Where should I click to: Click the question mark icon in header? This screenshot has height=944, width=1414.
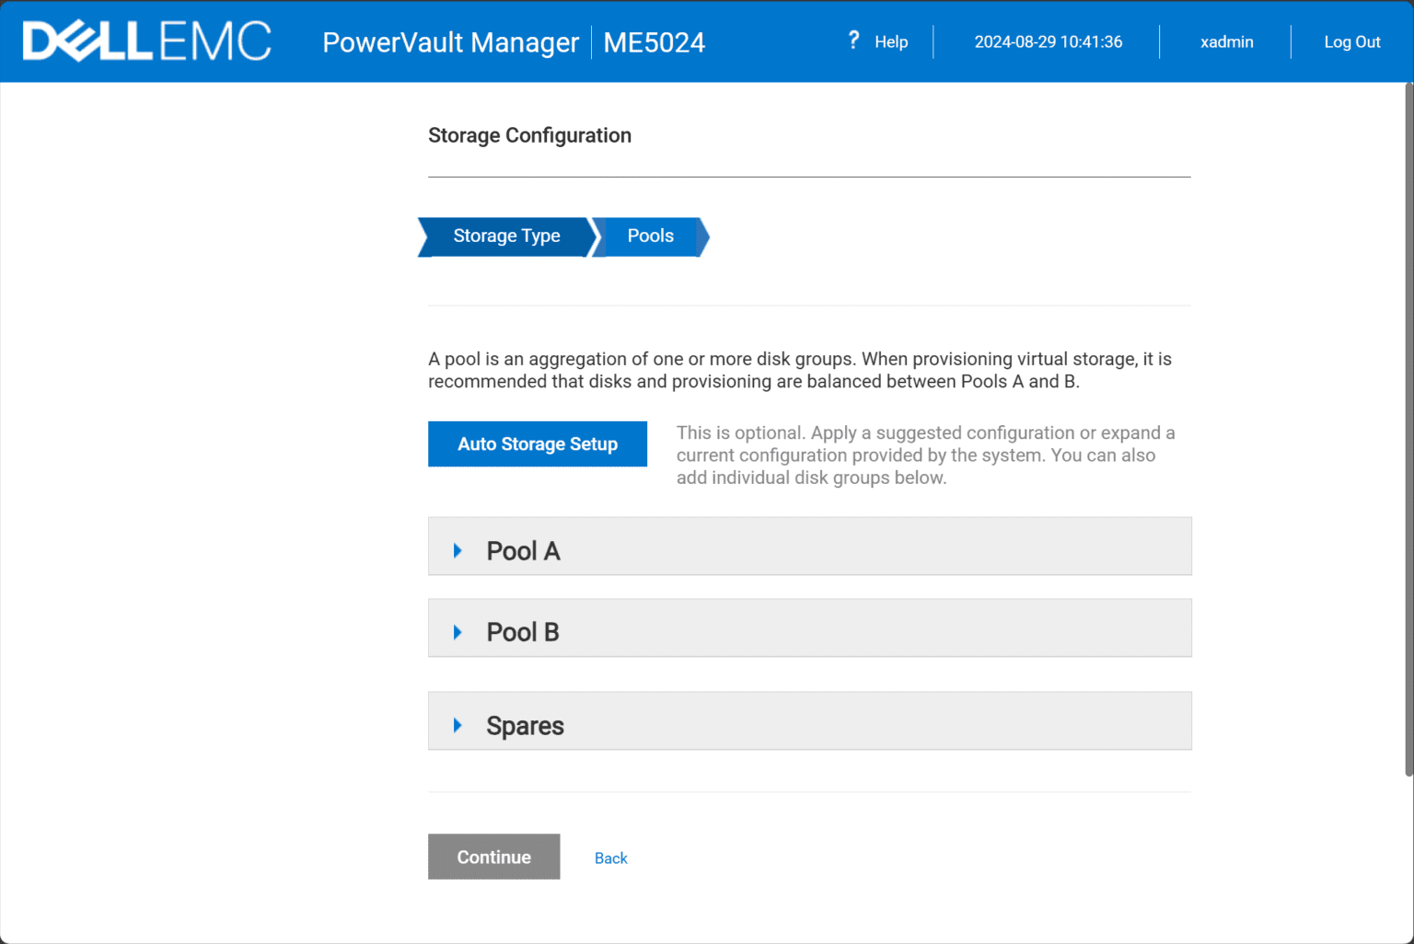click(853, 40)
